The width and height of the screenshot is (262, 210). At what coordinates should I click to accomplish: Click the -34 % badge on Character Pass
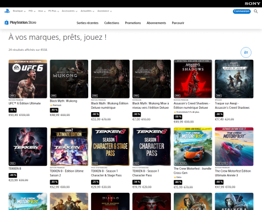pyautogui.click(x=137, y=182)
